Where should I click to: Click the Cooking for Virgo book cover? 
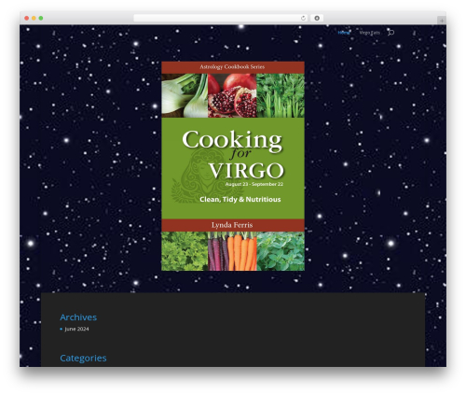[233, 166]
